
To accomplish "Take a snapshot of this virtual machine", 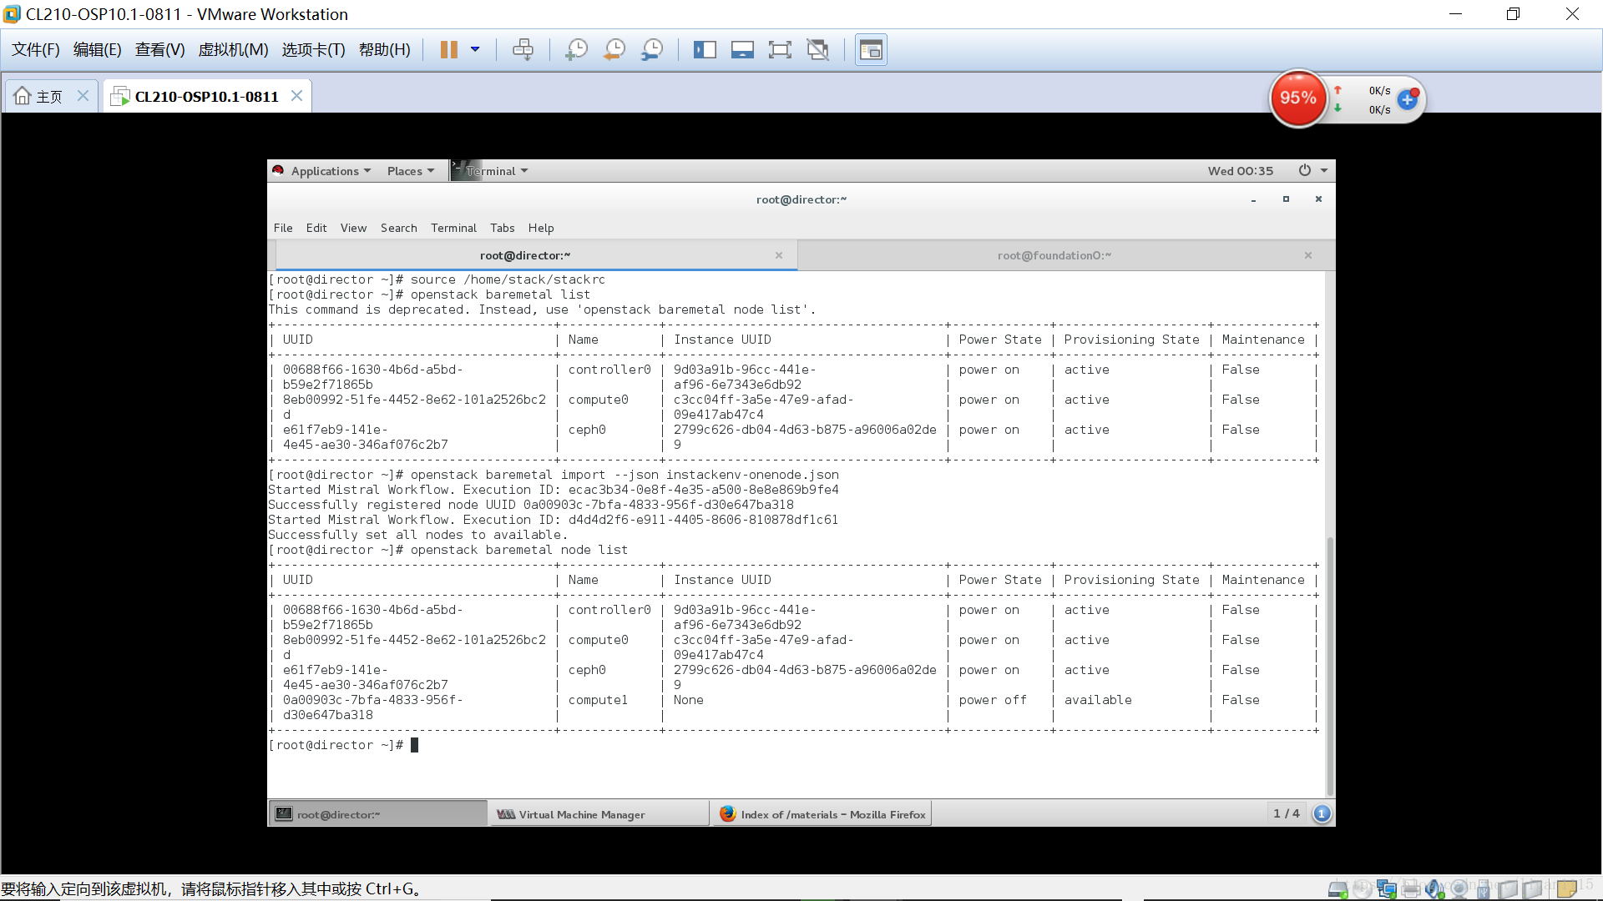I will 576,49.
